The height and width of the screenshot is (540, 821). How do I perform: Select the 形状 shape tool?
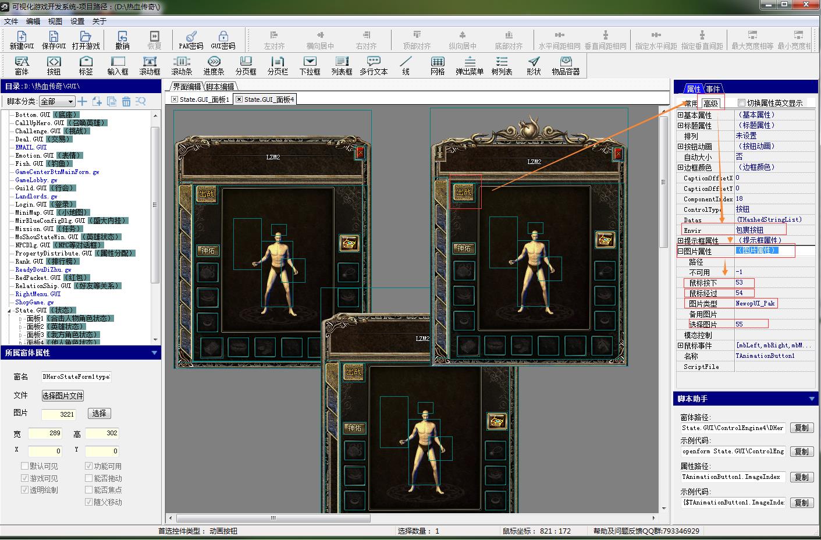point(534,66)
